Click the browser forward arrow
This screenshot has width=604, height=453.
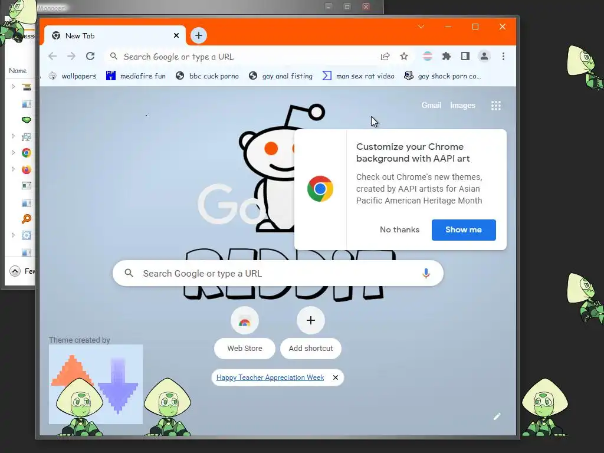coord(71,56)
